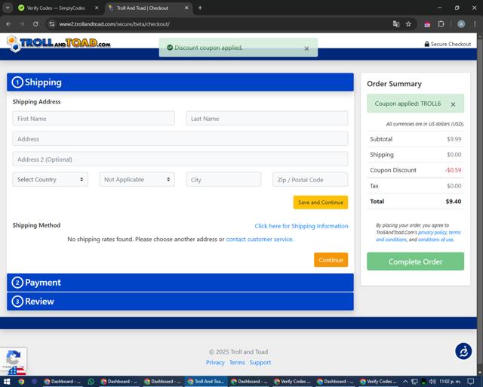The height and width of the screenshot is (387, 483).
Task: Open the Select Country dropdown
Action: click(51, 179)
